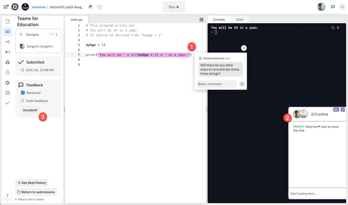
Task: Open the Debugger sidebar icon
Action: [8, 52]
